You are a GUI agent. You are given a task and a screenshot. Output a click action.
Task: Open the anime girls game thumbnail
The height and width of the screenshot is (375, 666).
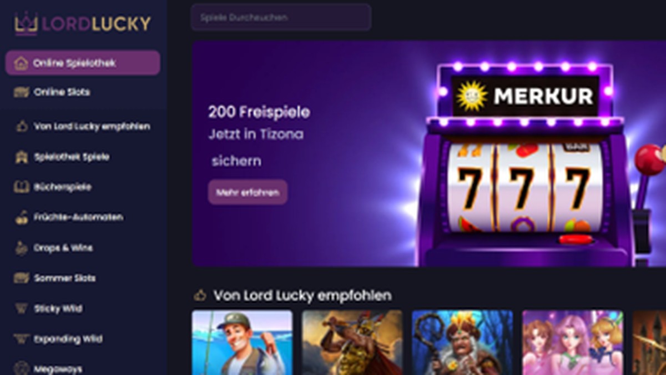point(573,343)
